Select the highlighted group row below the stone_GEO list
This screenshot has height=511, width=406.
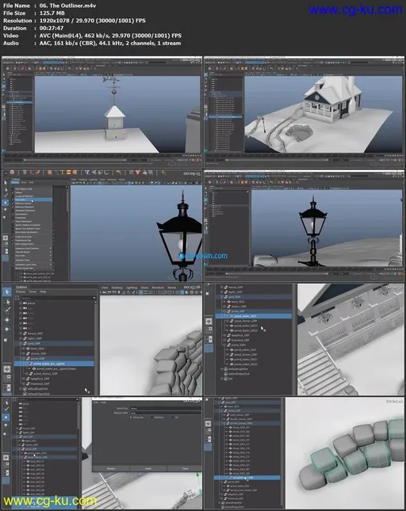pyautogui.click(x=247, y=478)
